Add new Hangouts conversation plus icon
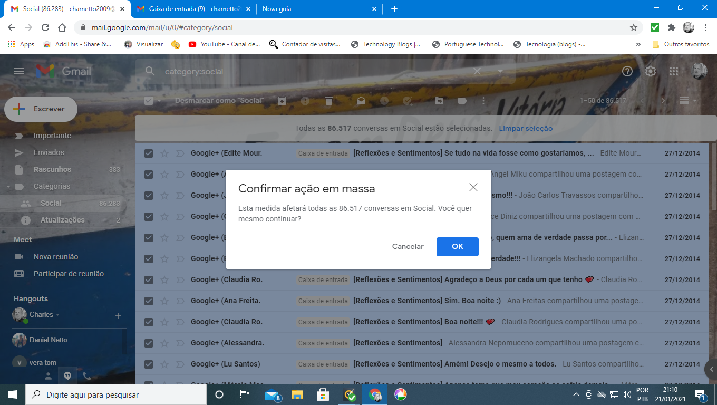The height and width of the screenshot is (405, 717). coord(118,316)
